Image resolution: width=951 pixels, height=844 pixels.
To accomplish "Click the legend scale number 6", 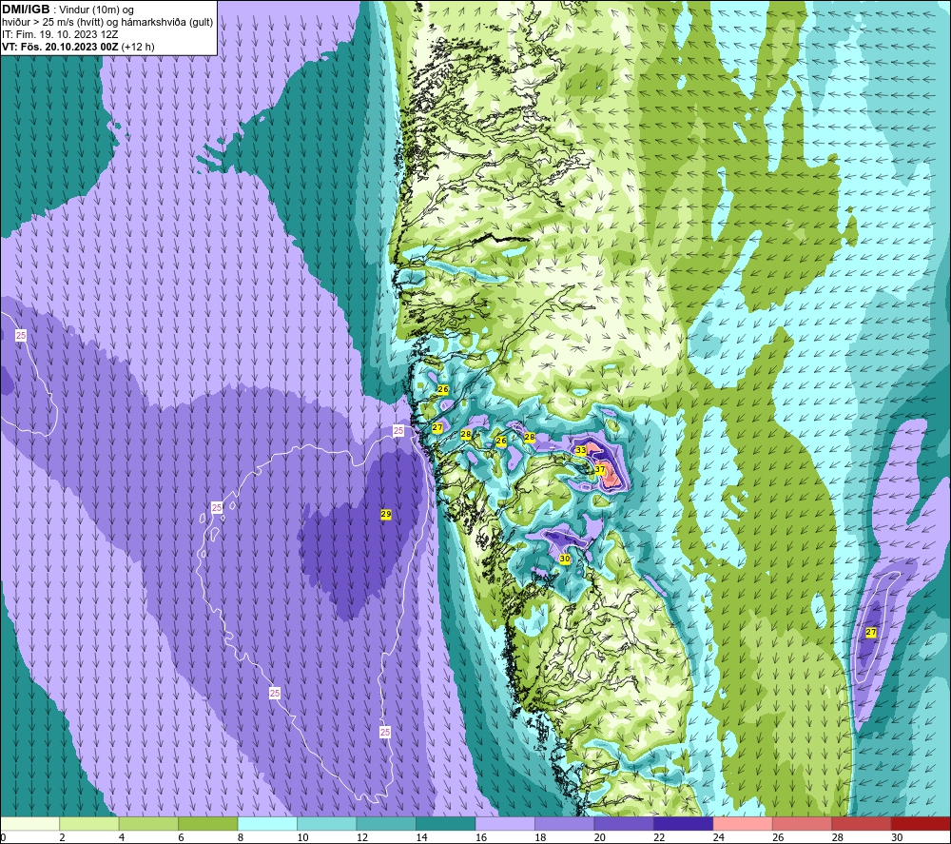I will 182,837.
